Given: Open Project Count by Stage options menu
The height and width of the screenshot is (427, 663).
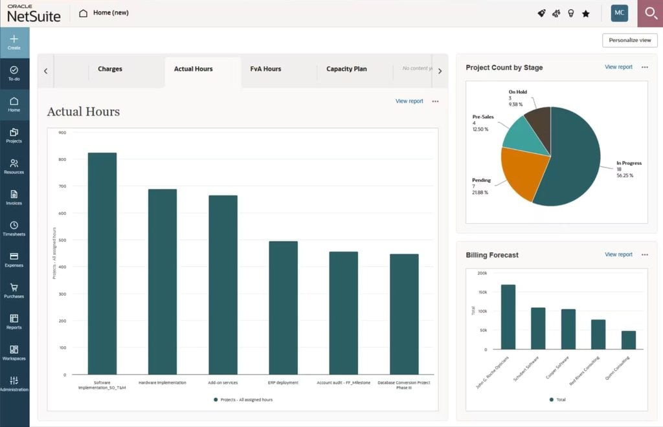Looking at the screenshot, I should pos(644,67).
